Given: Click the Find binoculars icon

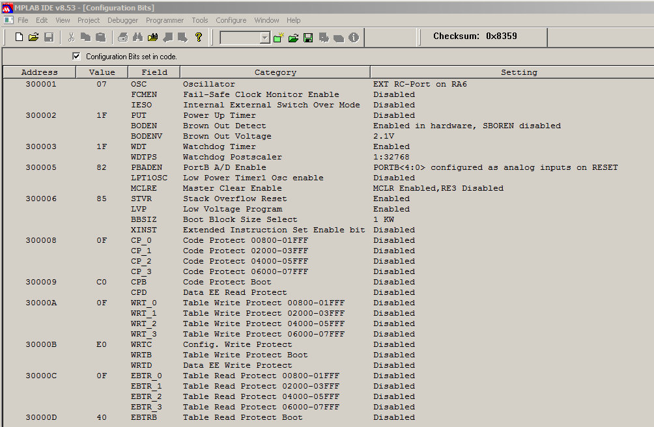Looking at the screenshot, I should [x=137, y=38].
